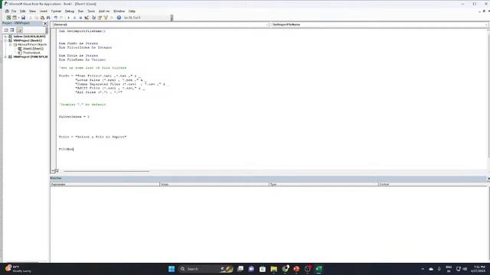Click the Paste toolbar icon
The width and height of the screenshot is (490, 275).
(x=42, y=18)
